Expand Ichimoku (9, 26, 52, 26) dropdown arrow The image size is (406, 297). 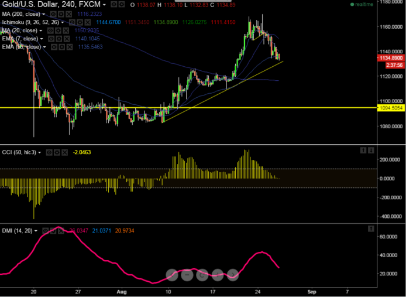tap(63, 23)
